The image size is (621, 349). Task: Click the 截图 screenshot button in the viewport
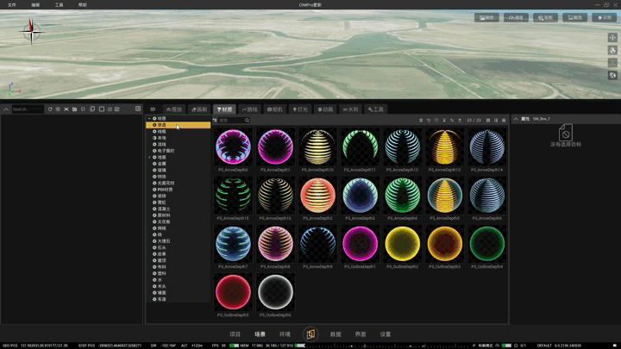574,17
